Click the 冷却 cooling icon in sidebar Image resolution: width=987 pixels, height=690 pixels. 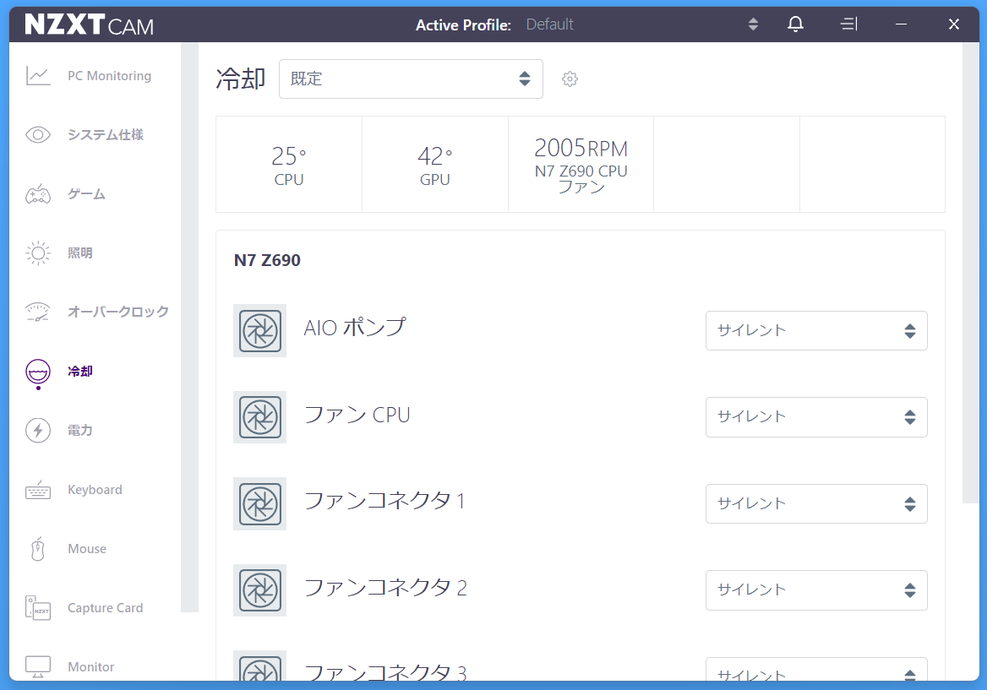(x=38, y=372)
